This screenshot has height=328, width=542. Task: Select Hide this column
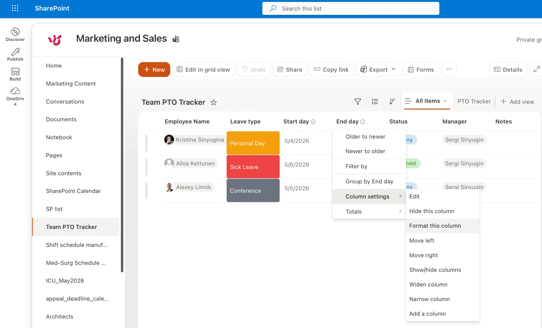click(x=442, y=211)
